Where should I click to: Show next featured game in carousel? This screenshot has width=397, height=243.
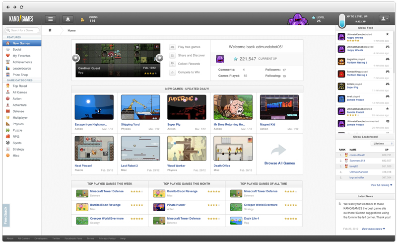159,58
